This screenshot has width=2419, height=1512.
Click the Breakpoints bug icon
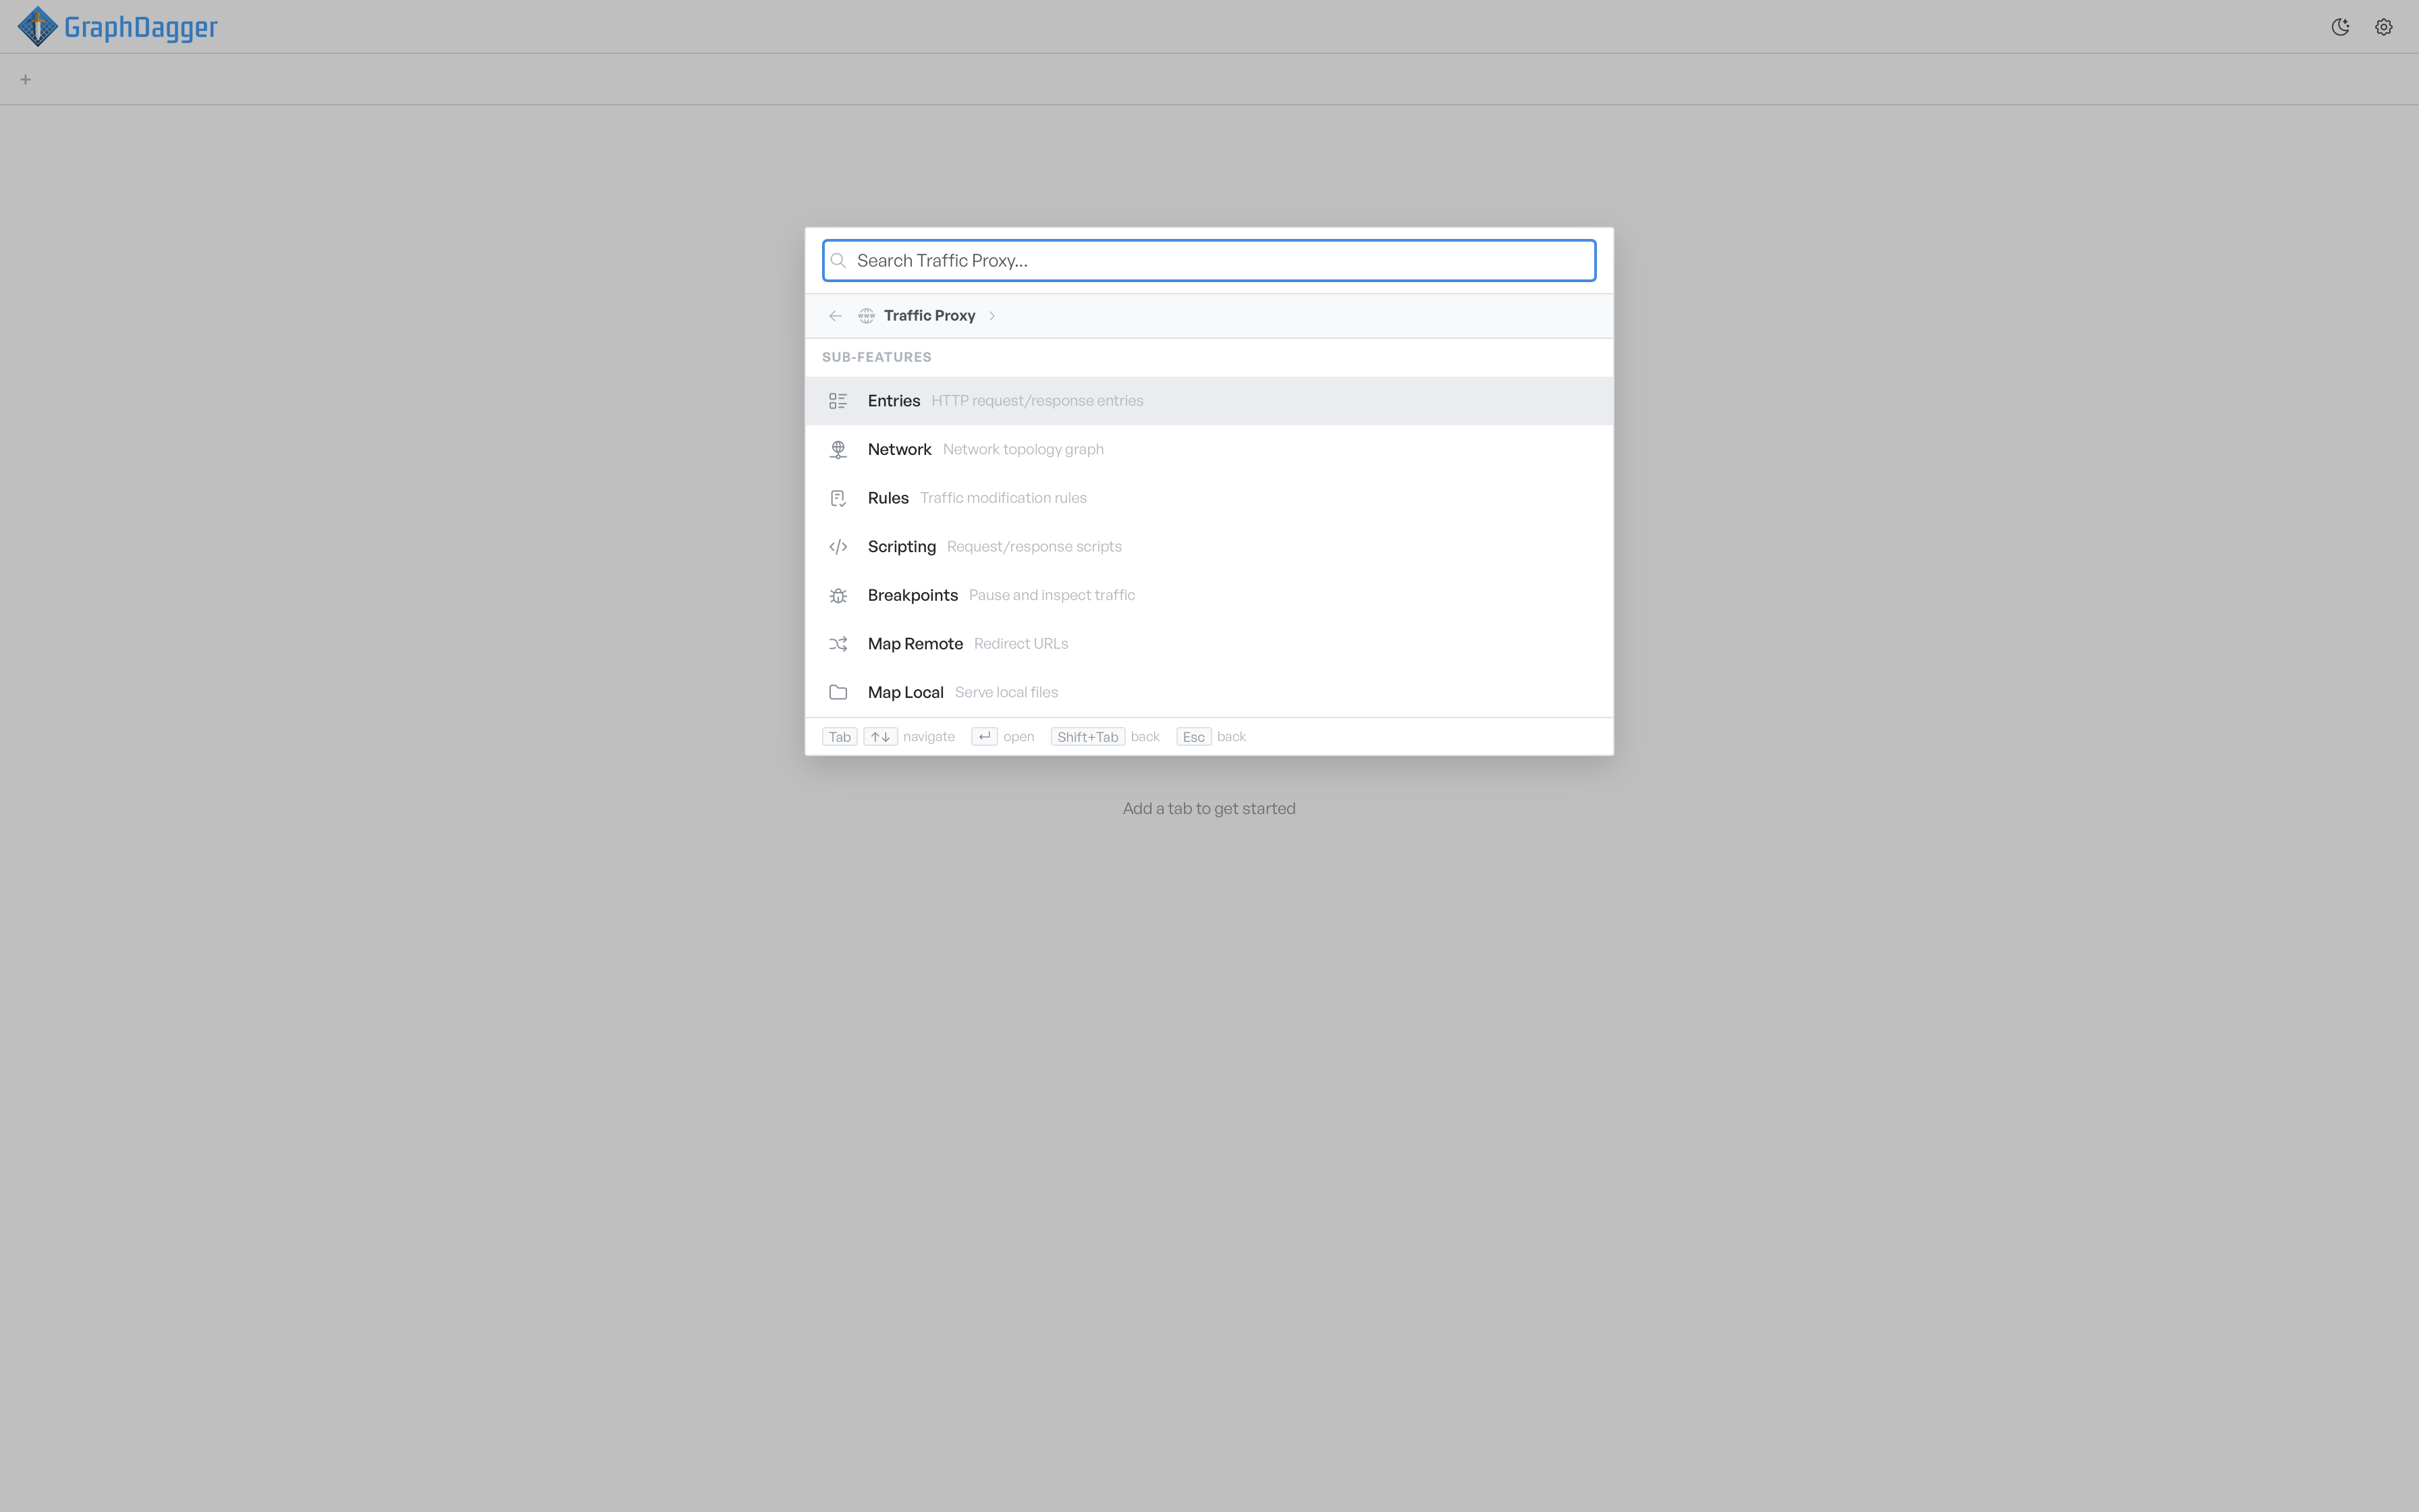point(839,596)
